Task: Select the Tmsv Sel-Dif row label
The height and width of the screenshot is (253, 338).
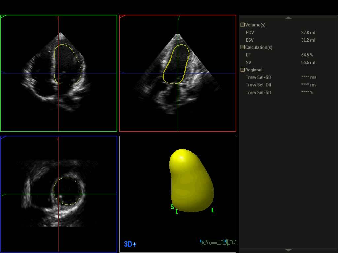Action: 258,85
